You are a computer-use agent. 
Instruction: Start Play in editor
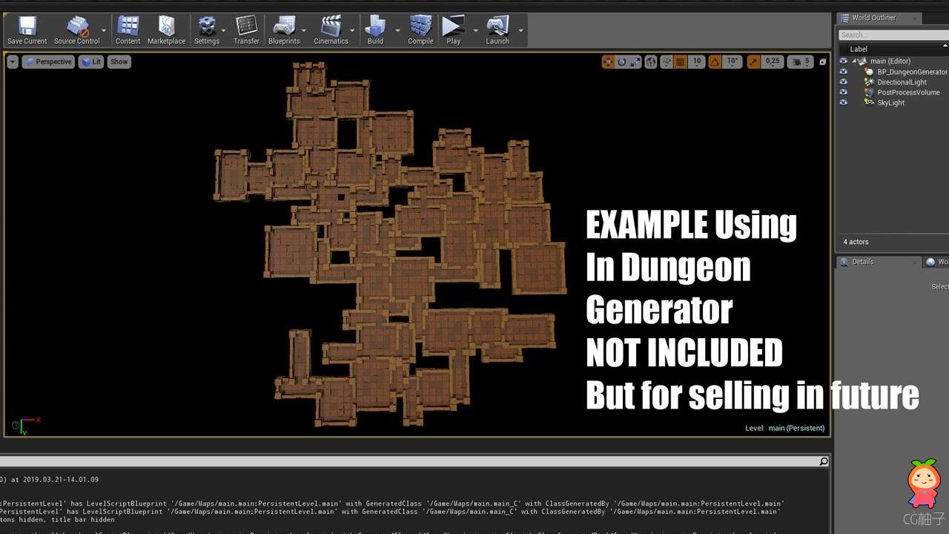(453, 30)
